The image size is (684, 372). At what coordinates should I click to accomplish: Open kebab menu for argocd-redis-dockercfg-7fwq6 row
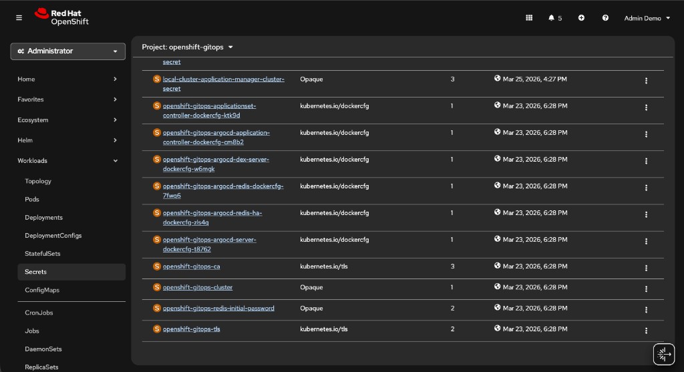coord(646,188)
